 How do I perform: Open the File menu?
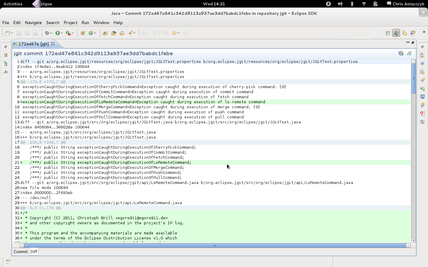6,23
